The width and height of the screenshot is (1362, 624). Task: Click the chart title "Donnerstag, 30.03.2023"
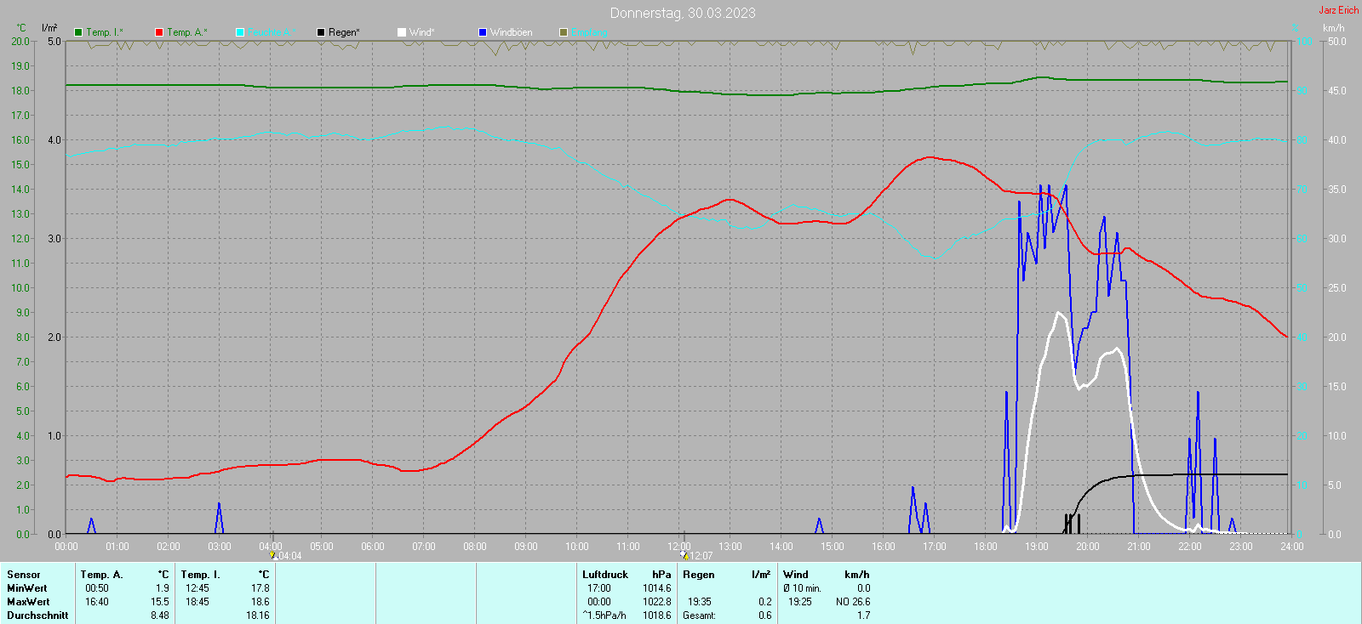pos(683,13)
